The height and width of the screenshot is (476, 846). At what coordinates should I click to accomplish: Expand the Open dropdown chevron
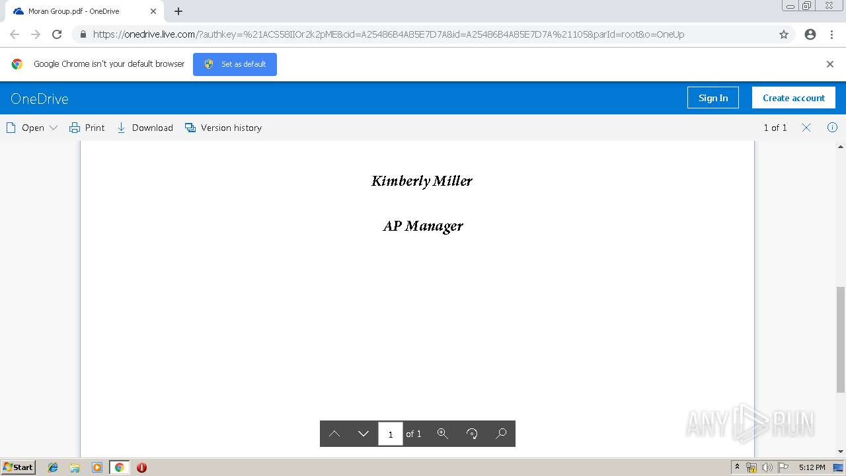tap(54, 128)
